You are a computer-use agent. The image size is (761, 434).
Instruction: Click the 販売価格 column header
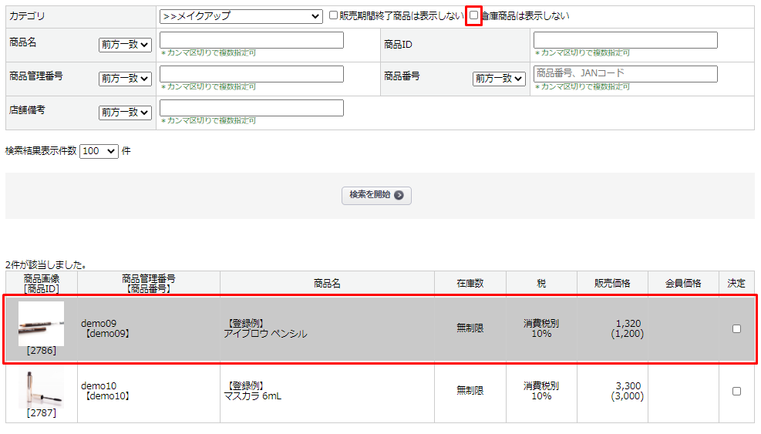[x=612, y=283]
